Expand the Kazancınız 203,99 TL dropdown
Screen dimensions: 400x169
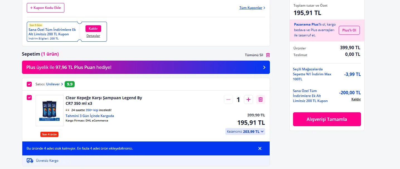pos(245,131)
